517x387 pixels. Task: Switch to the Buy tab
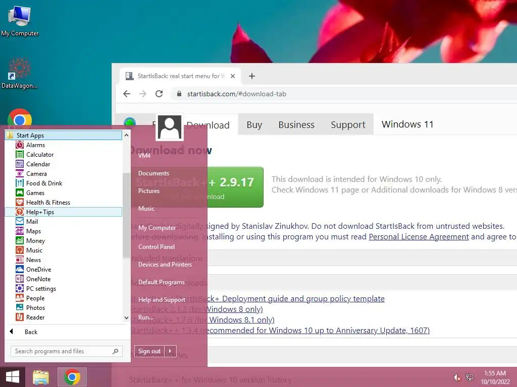coord(254,125)
